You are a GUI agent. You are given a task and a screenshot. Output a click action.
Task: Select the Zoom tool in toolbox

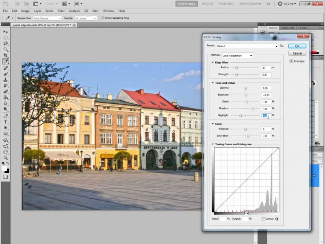(6, 158)
